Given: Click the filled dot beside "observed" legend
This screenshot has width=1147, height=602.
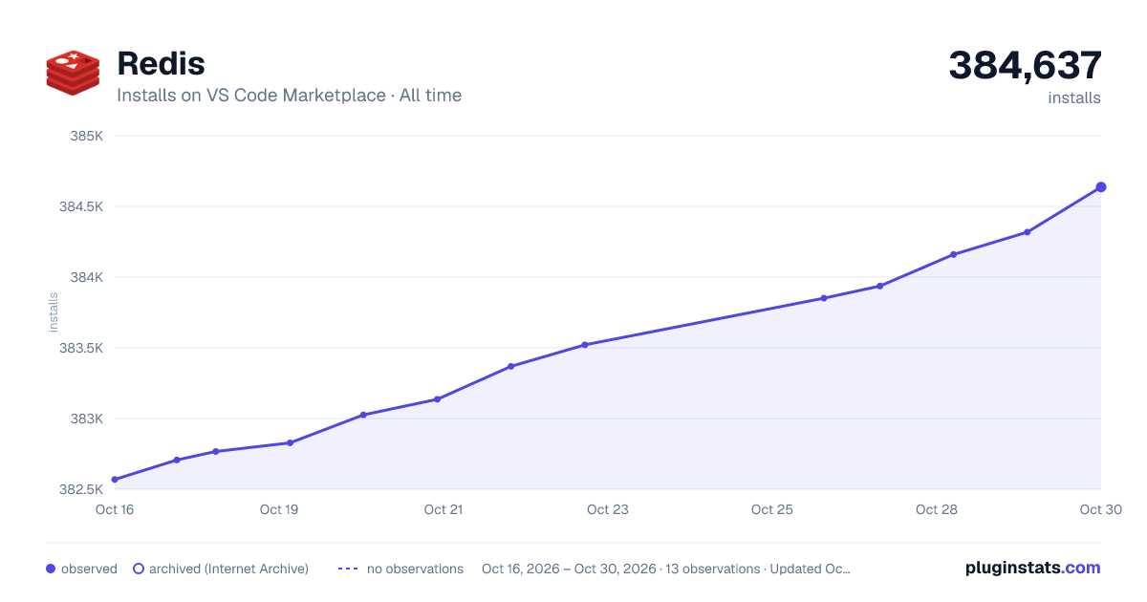Looking at the screenshot, I should pos(51,569).
